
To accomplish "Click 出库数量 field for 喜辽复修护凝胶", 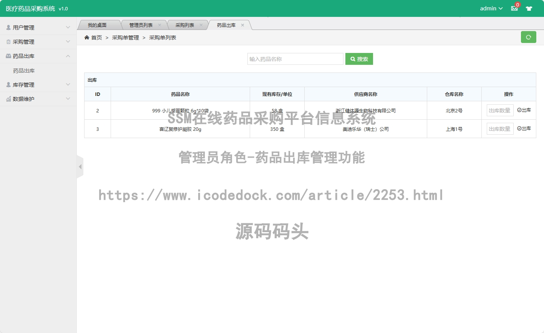I will (x=500, y=129).
